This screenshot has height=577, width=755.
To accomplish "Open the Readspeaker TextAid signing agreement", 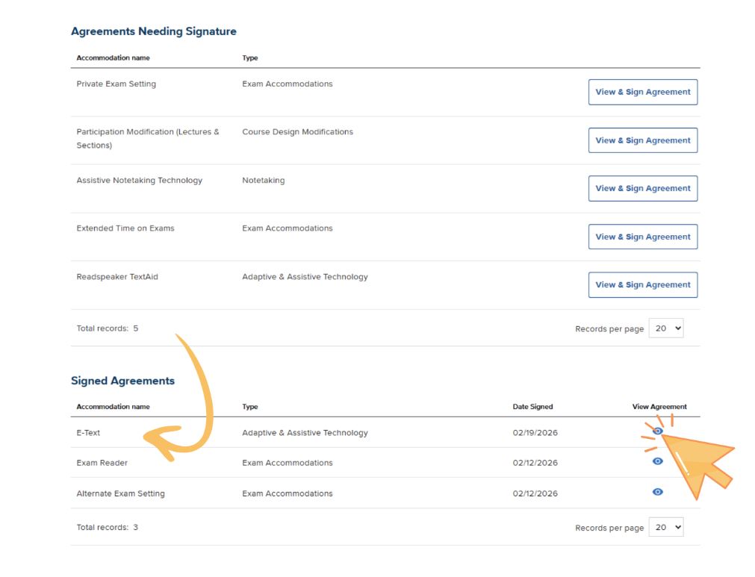I will click(642, 284).
